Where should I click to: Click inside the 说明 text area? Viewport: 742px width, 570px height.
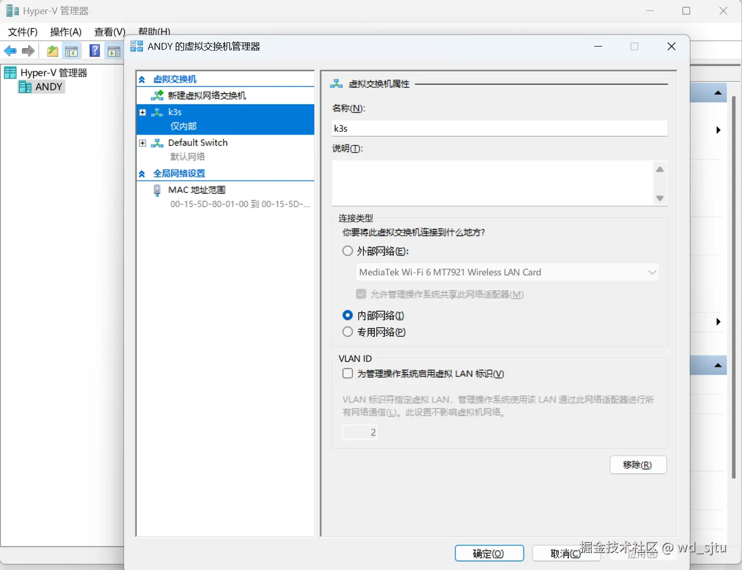coord(492,183)
